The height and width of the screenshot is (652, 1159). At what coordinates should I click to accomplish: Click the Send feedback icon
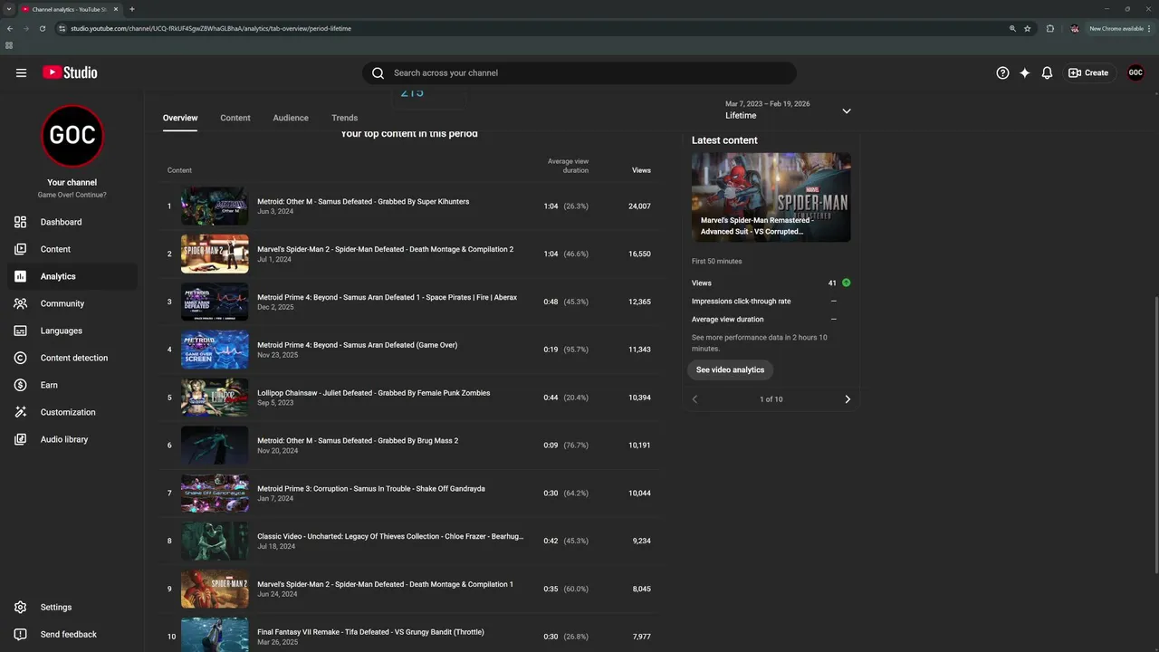tap(21, 634)
